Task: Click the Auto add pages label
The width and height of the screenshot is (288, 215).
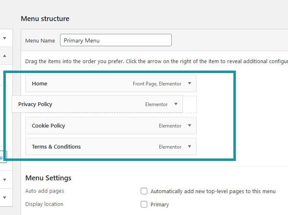Action: [45, 191]
